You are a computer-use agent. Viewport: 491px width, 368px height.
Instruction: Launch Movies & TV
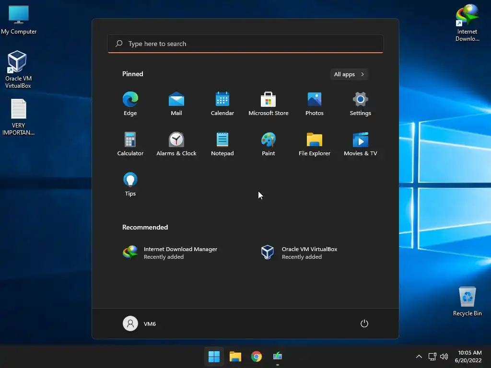[361, 144]
